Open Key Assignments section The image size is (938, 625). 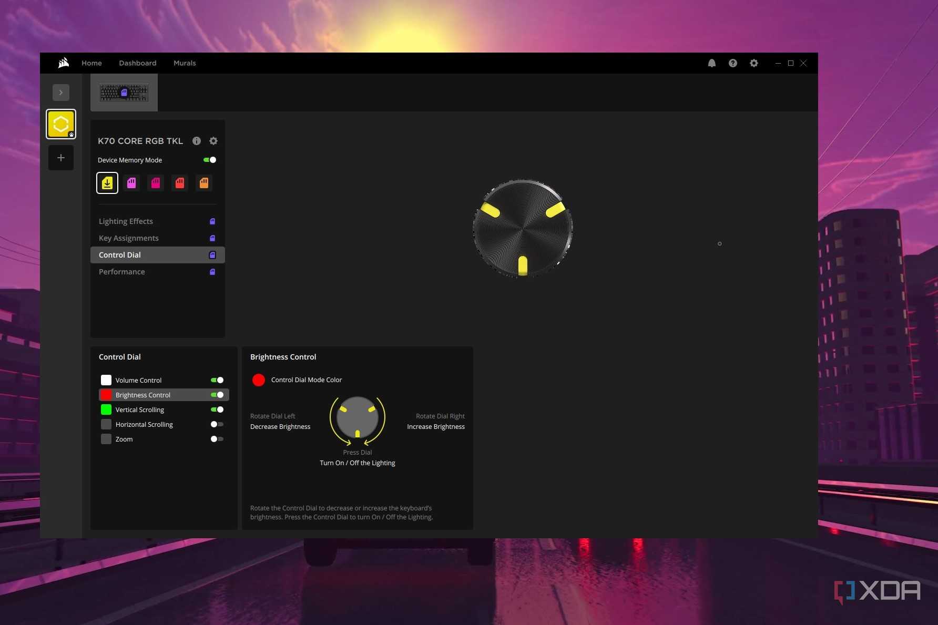coord(158,238)
